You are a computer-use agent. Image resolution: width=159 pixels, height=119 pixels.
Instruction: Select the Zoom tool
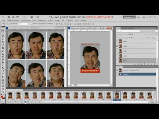[3, 92]
